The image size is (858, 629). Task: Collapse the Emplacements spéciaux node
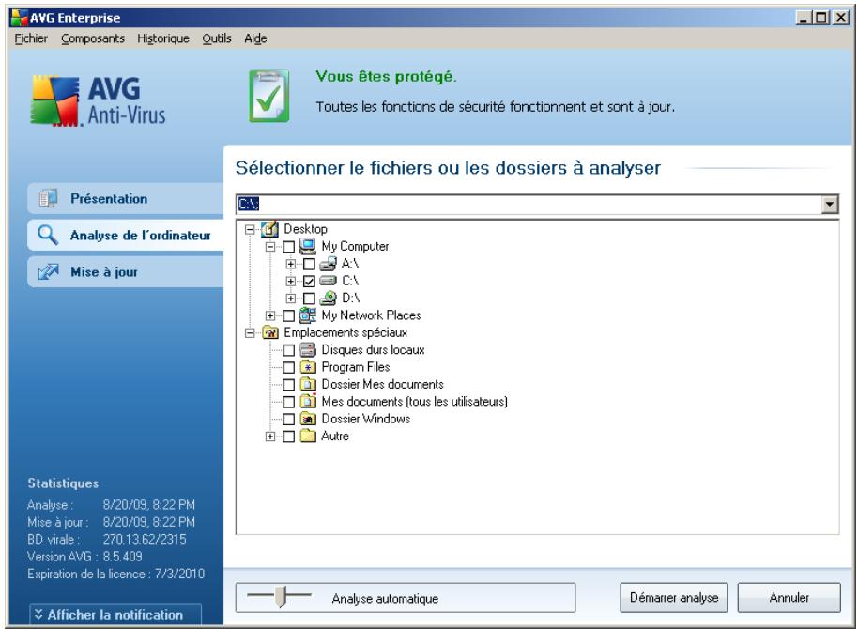[250, 333]
